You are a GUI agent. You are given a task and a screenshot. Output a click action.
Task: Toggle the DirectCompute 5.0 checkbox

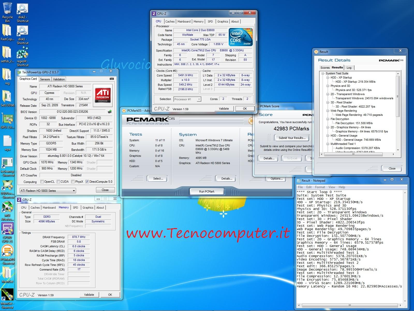click(87, 182)
